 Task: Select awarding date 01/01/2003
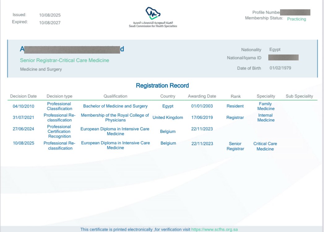click(202, 106)
